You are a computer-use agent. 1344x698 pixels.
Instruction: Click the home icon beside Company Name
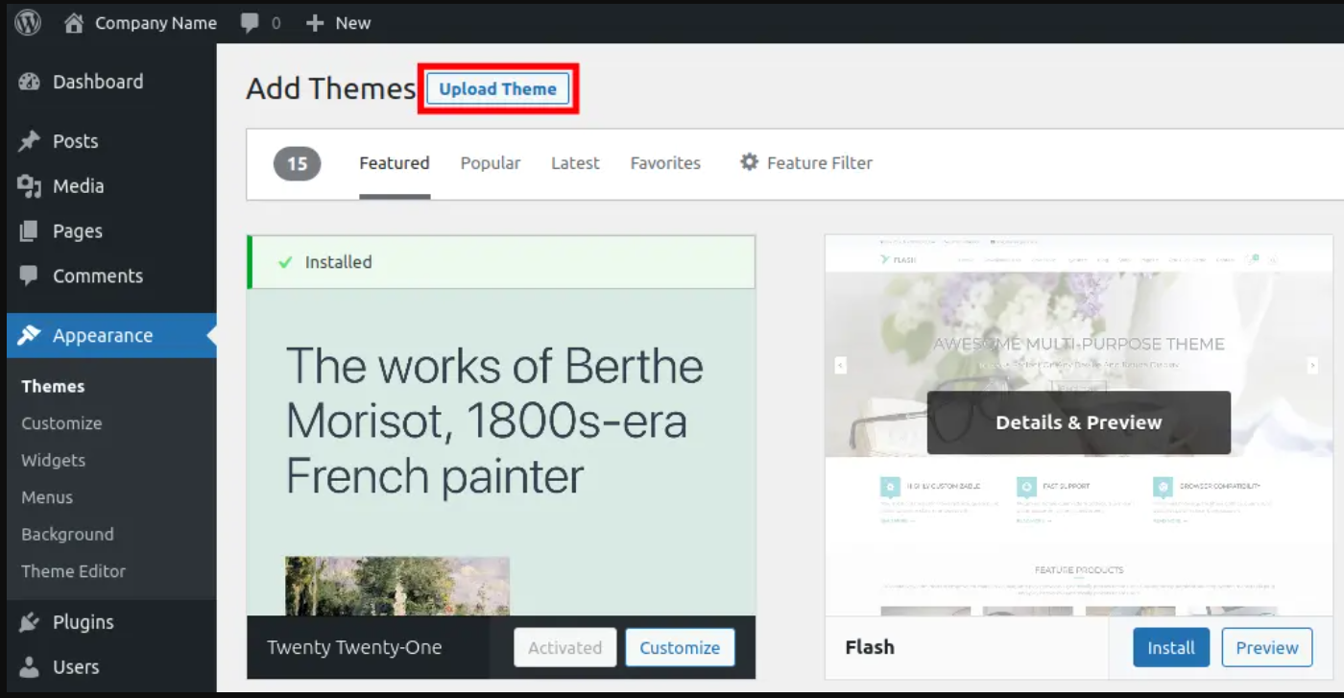74,23
